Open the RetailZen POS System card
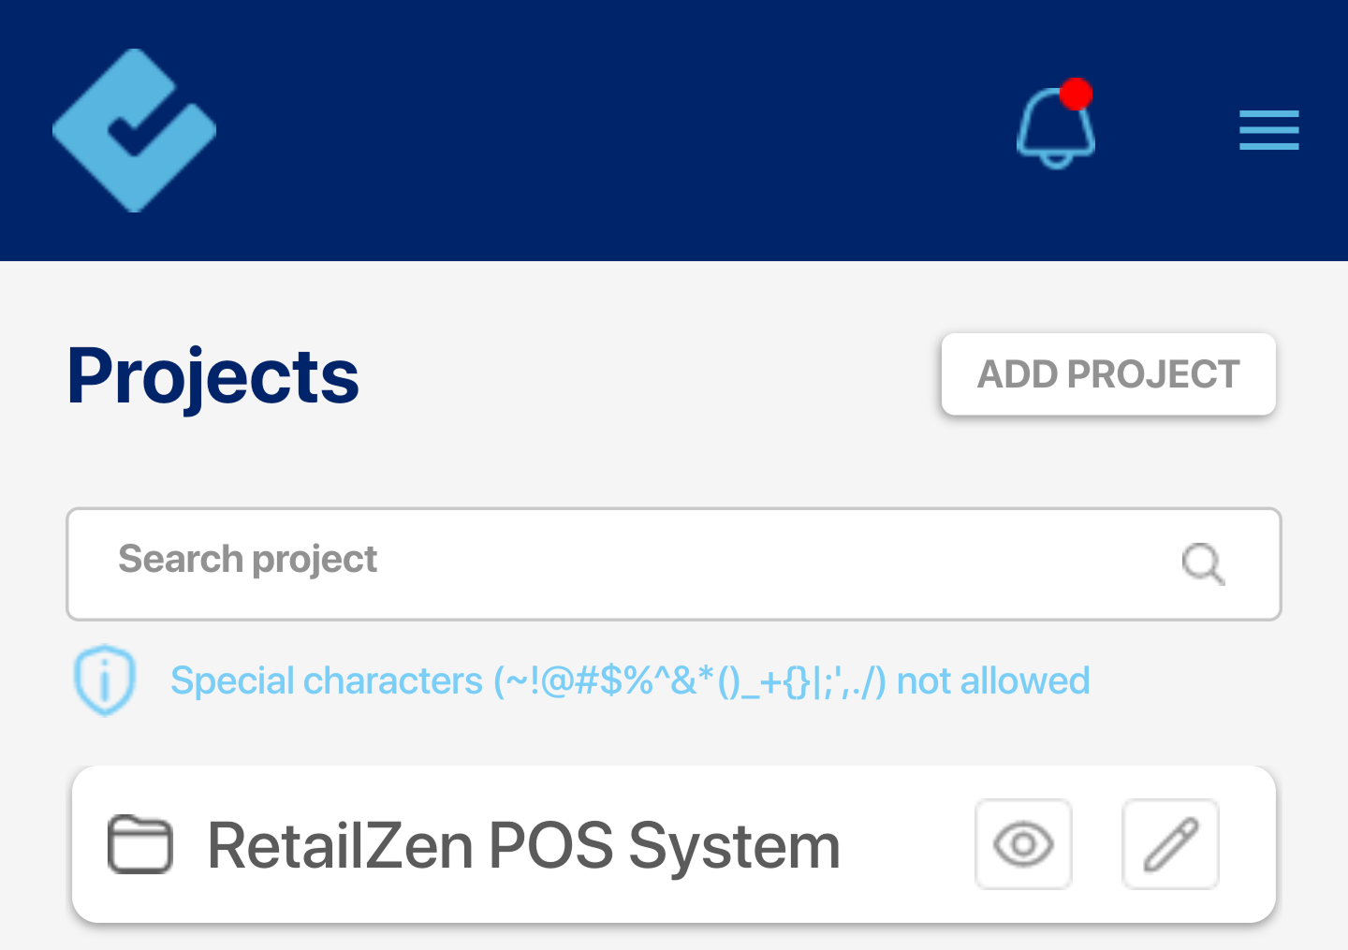Viewport: 1348px width, 950px height. (x=674, y=844)
